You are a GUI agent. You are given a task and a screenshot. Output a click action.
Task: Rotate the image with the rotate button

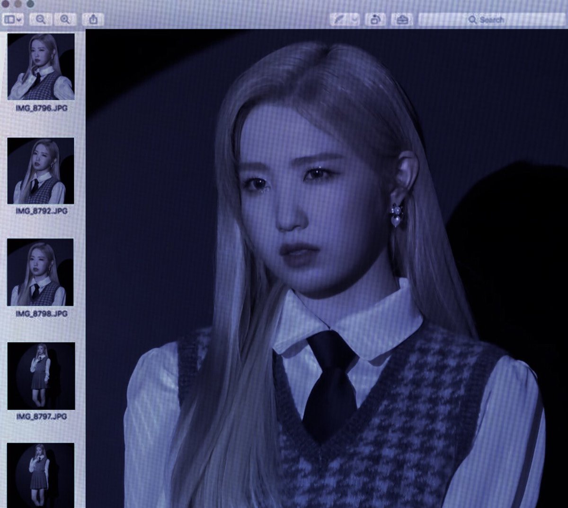pos(375,19)
